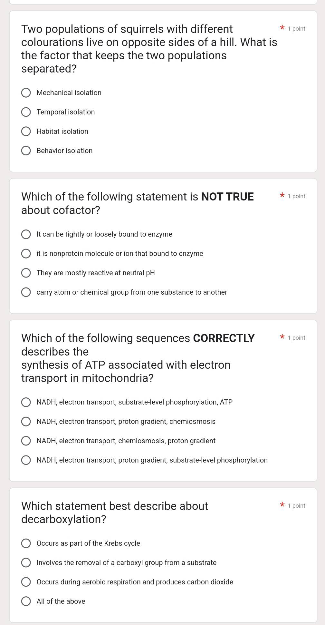Select 'carry atom or chemical group' option
The height and width of the screenshot is (625, 325).
26,292
